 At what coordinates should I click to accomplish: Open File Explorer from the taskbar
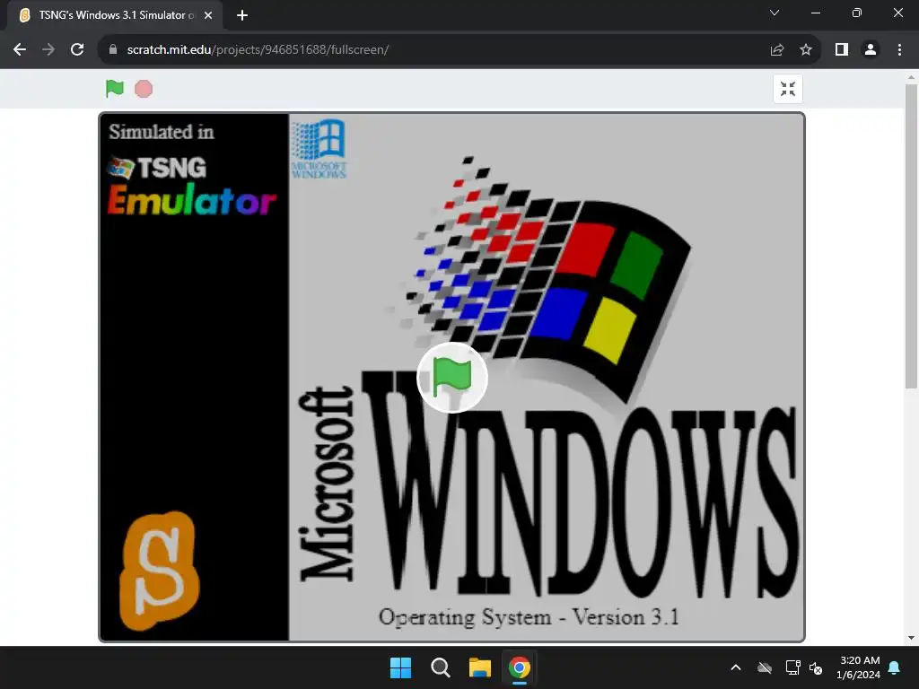[480, 667]
